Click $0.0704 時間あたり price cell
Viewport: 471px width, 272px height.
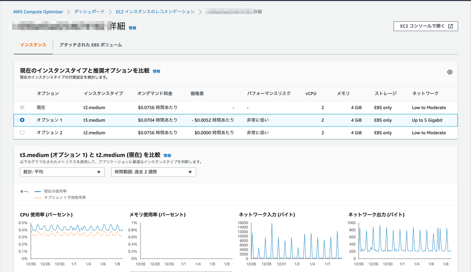pyautogui.click(x=157, y=120)
